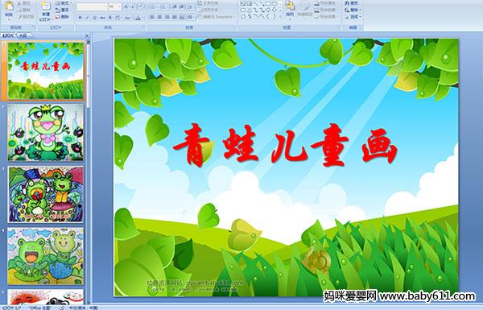Click the Reset slide button
The height and width of the screenshot is (310, 483).
(x=62, y=10)
